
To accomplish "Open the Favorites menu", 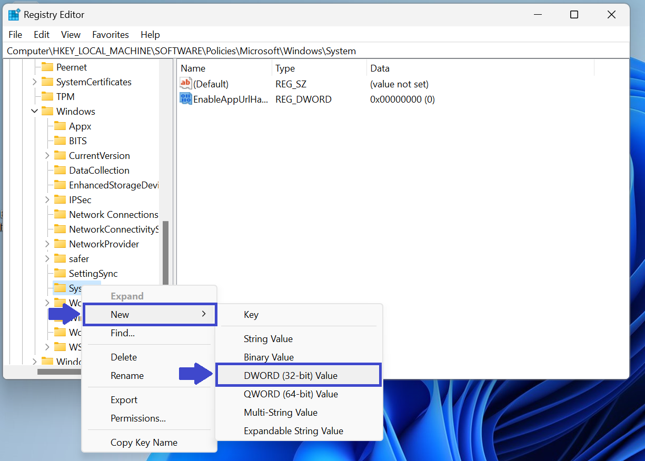I will point(110,35).
